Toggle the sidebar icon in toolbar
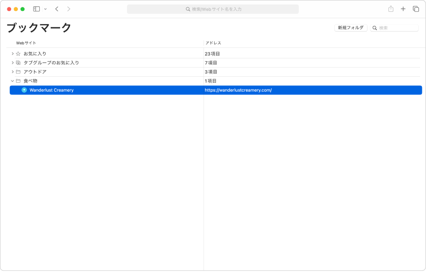Image resolution: width=426 pixels, height=272 pixels. click(x=37, y=9)
